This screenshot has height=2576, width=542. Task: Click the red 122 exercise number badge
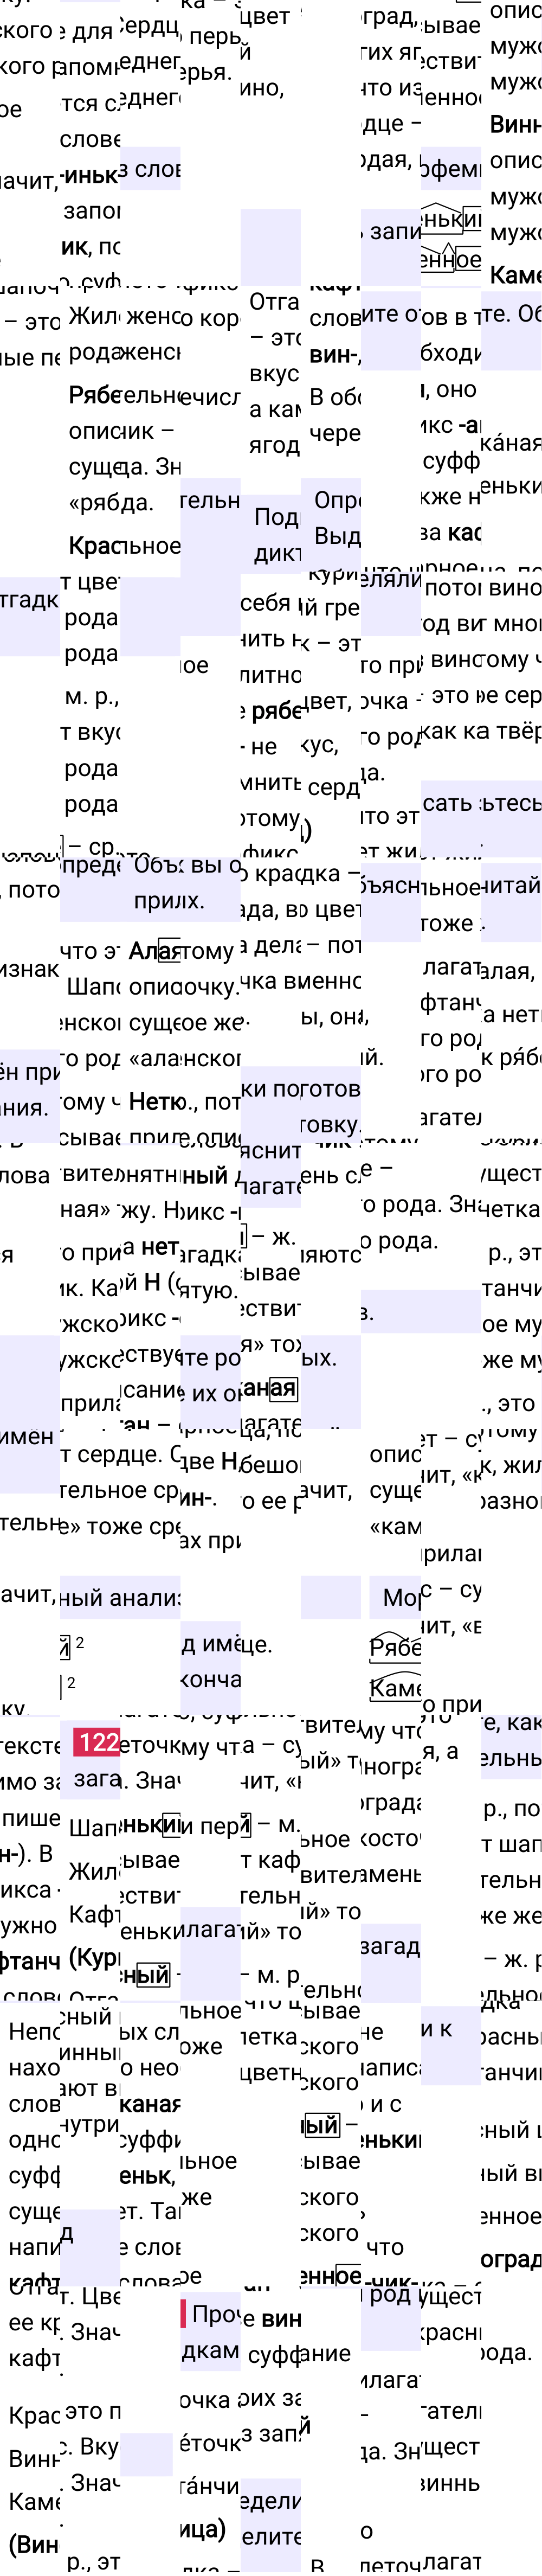point(97,1741)
